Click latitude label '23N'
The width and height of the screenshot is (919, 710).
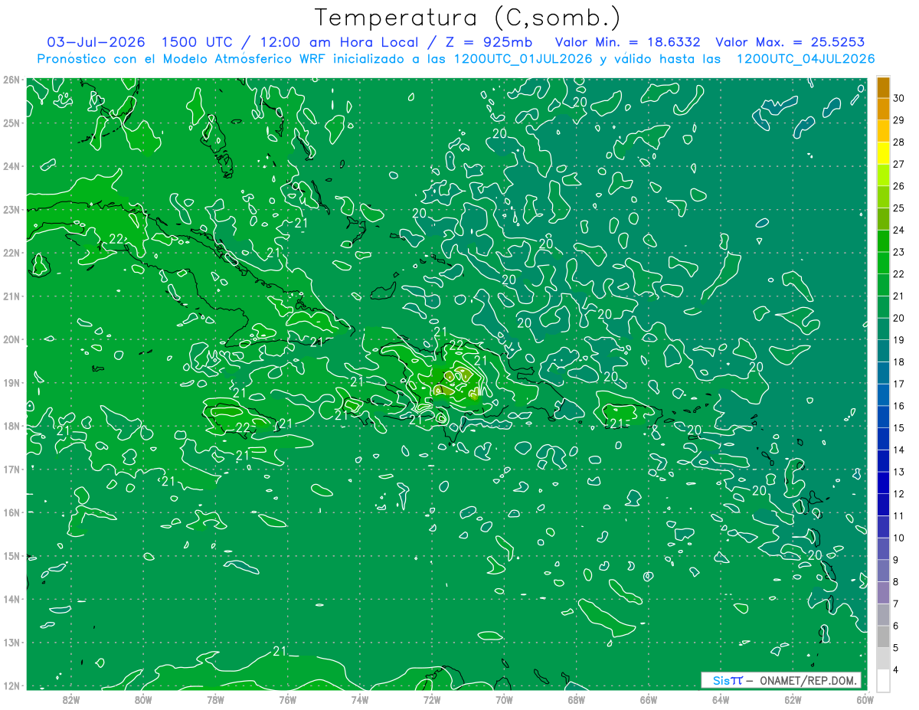coord(11,209)
